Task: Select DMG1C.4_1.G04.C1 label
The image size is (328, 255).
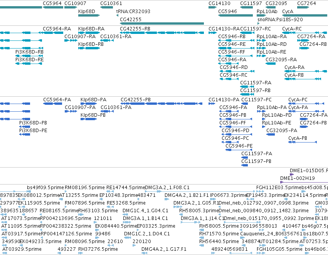Action: (145, 210)
